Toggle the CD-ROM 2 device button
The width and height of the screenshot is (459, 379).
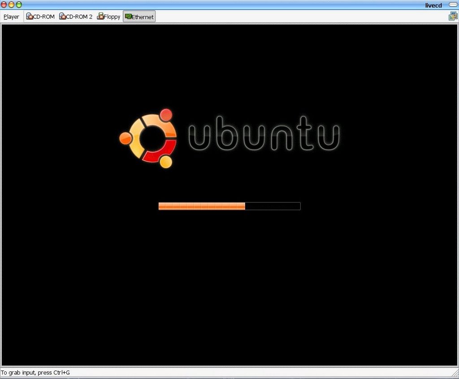click(x=75, y=17)
